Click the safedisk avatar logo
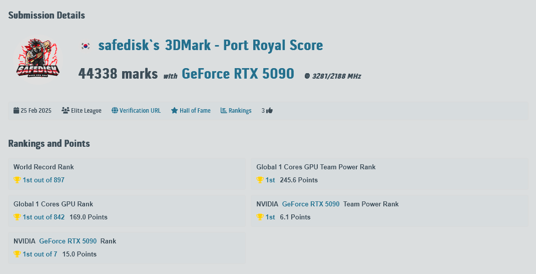Image resolution: width=536 pixels, height=274 pixels. [x=38, y=60]
